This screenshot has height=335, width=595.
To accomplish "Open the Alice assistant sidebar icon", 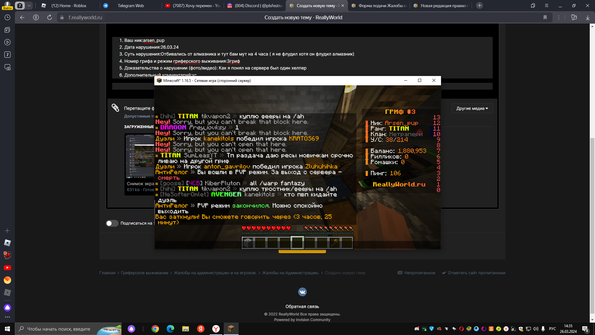I will 7,308.
